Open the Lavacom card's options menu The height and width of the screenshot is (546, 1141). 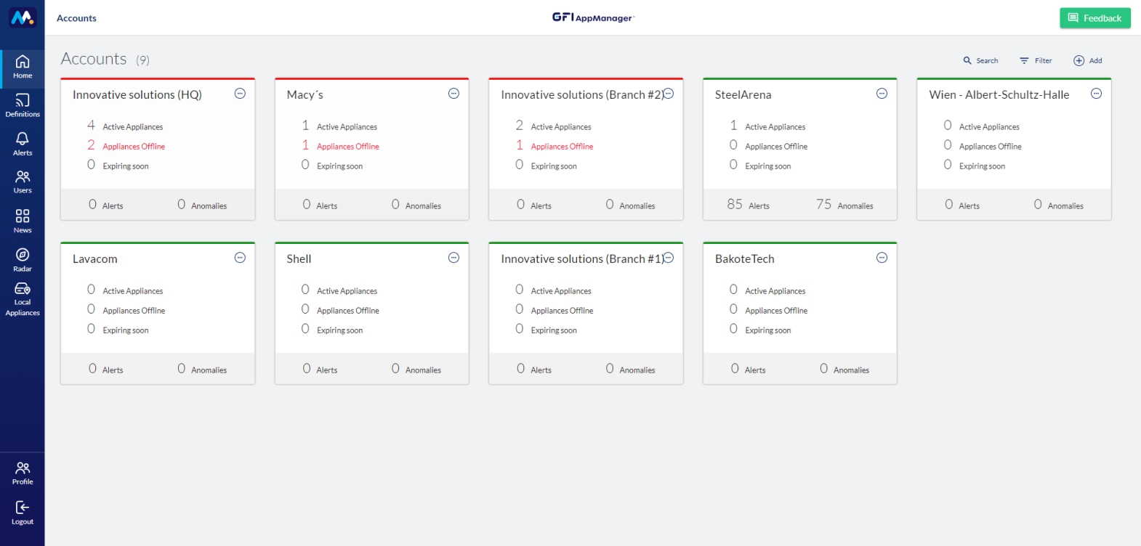(x=240, y=257)
